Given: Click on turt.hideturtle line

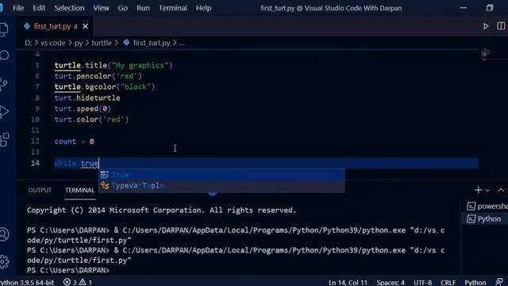Looking at the screenshot, I should [87, 98].
